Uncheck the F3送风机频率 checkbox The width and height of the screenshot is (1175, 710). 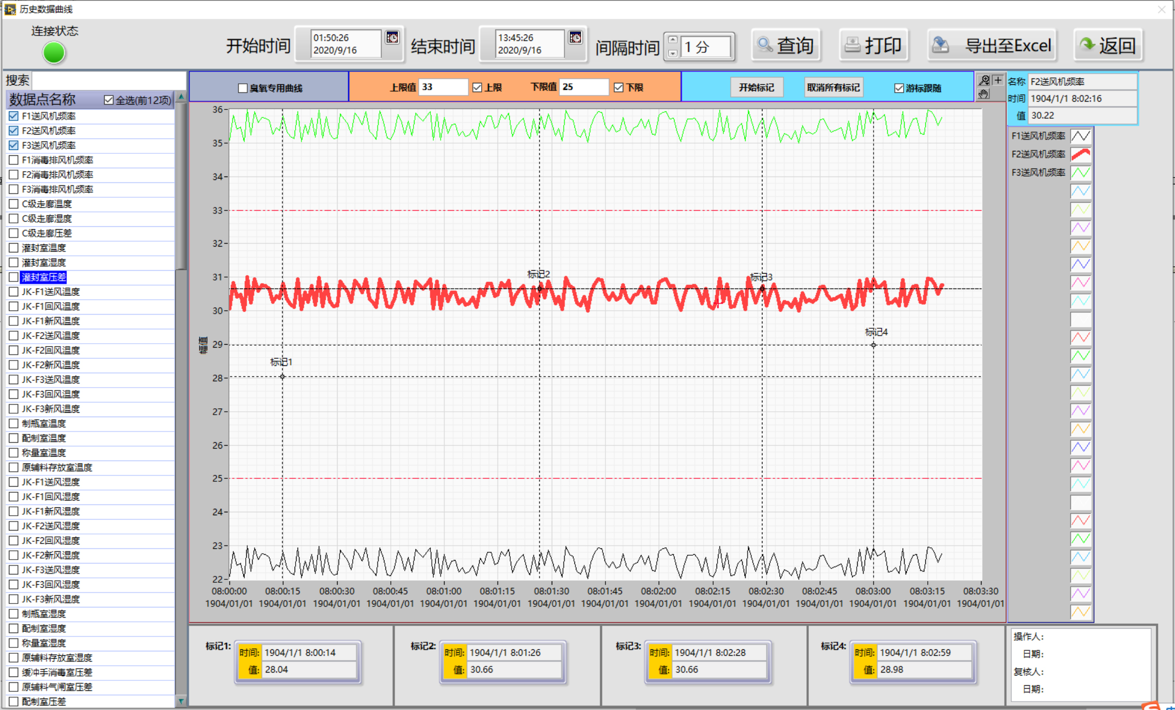point(14,145)
